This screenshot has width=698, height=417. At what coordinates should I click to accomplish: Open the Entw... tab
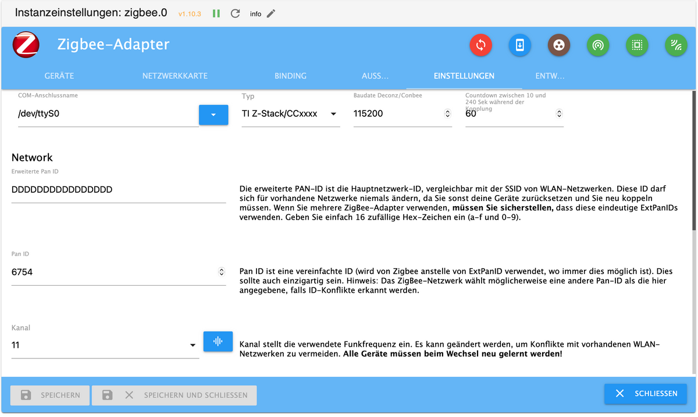pyautogui.click(x=550, y=76)
